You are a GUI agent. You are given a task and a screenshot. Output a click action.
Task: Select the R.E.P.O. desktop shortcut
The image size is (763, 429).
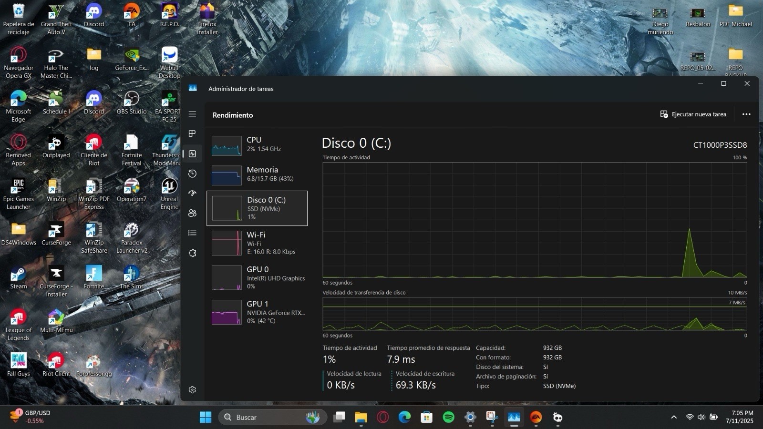(x=169, y=15)
